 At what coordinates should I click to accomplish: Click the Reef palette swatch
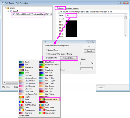42,105
